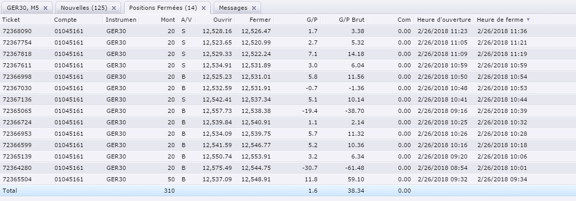The image size is (576, 201).
Task: Click G/P Brut value 59.10
Action: [x=355, y=179]
